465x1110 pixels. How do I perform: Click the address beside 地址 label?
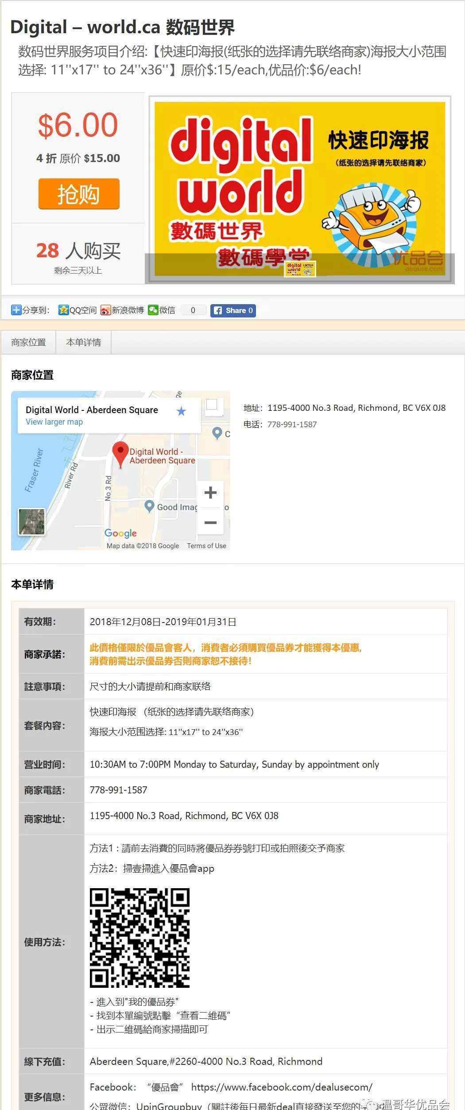tap(356, 408)
